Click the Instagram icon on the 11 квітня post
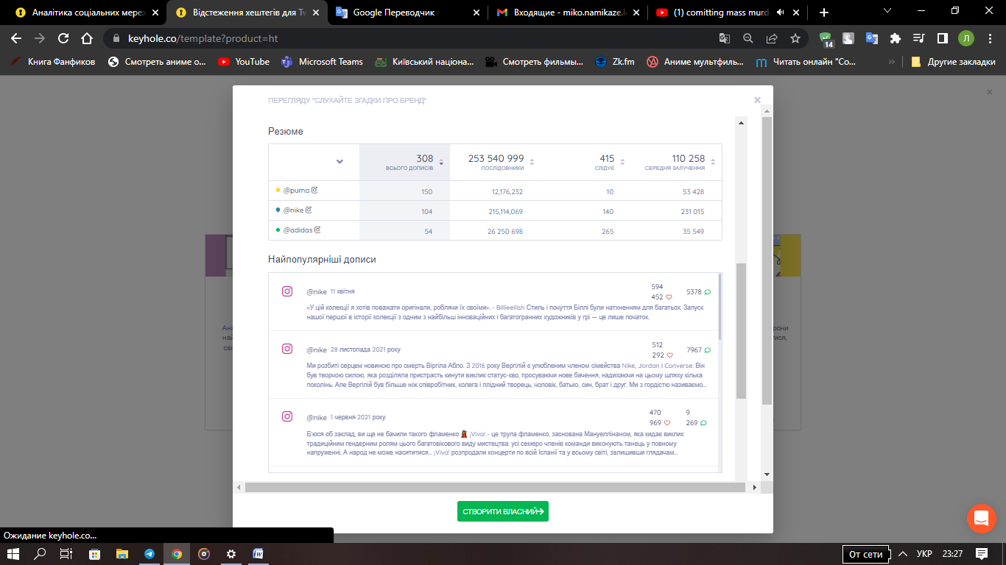The height and width of the screenshot is (565, 1006). click(x=287, y=291)
